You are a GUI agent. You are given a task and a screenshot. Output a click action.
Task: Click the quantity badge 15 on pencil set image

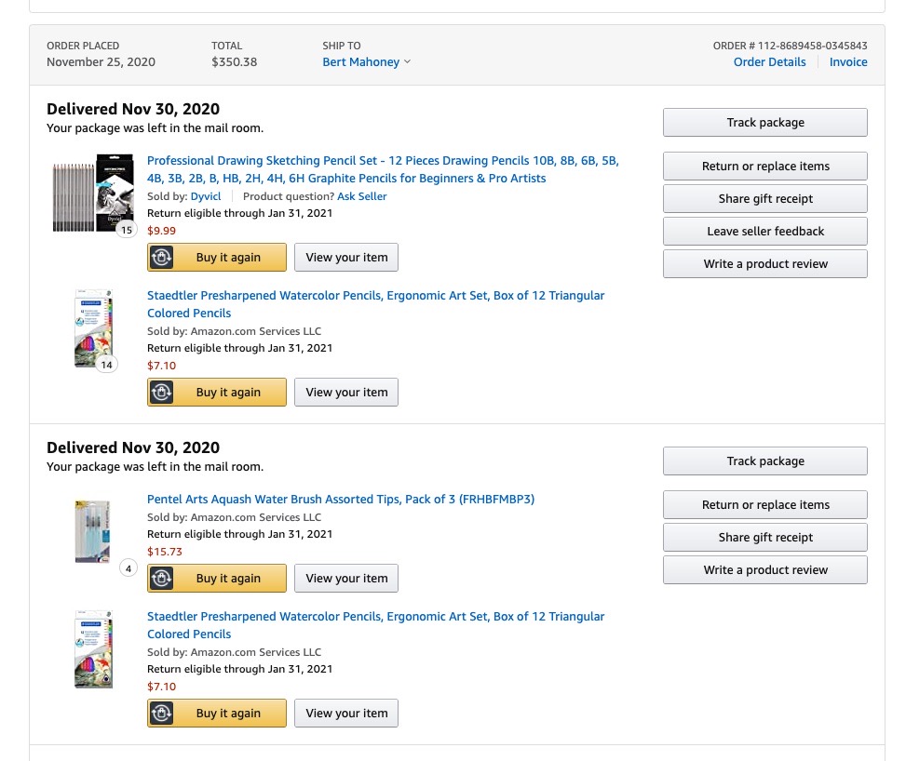coord(127,230)
